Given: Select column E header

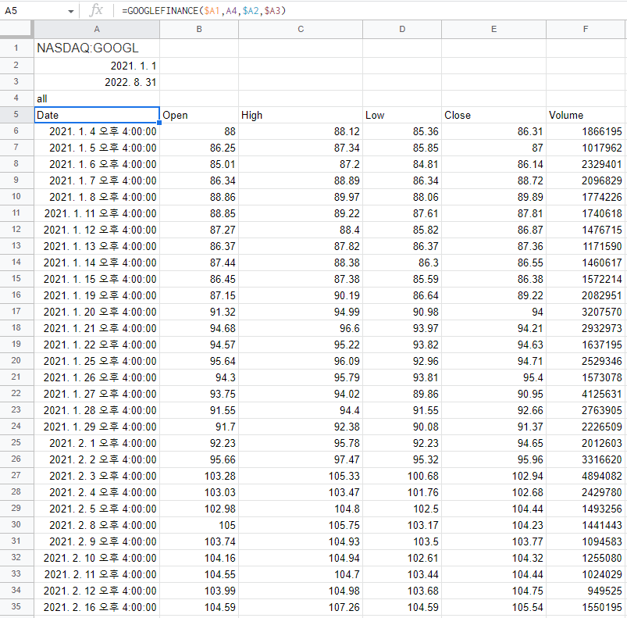Looking at the screenshot, I should (493, 29).
